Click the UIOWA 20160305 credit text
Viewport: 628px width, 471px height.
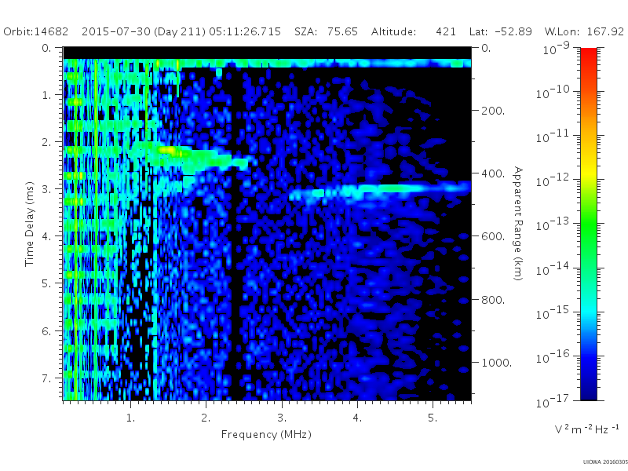pos(605,462)
